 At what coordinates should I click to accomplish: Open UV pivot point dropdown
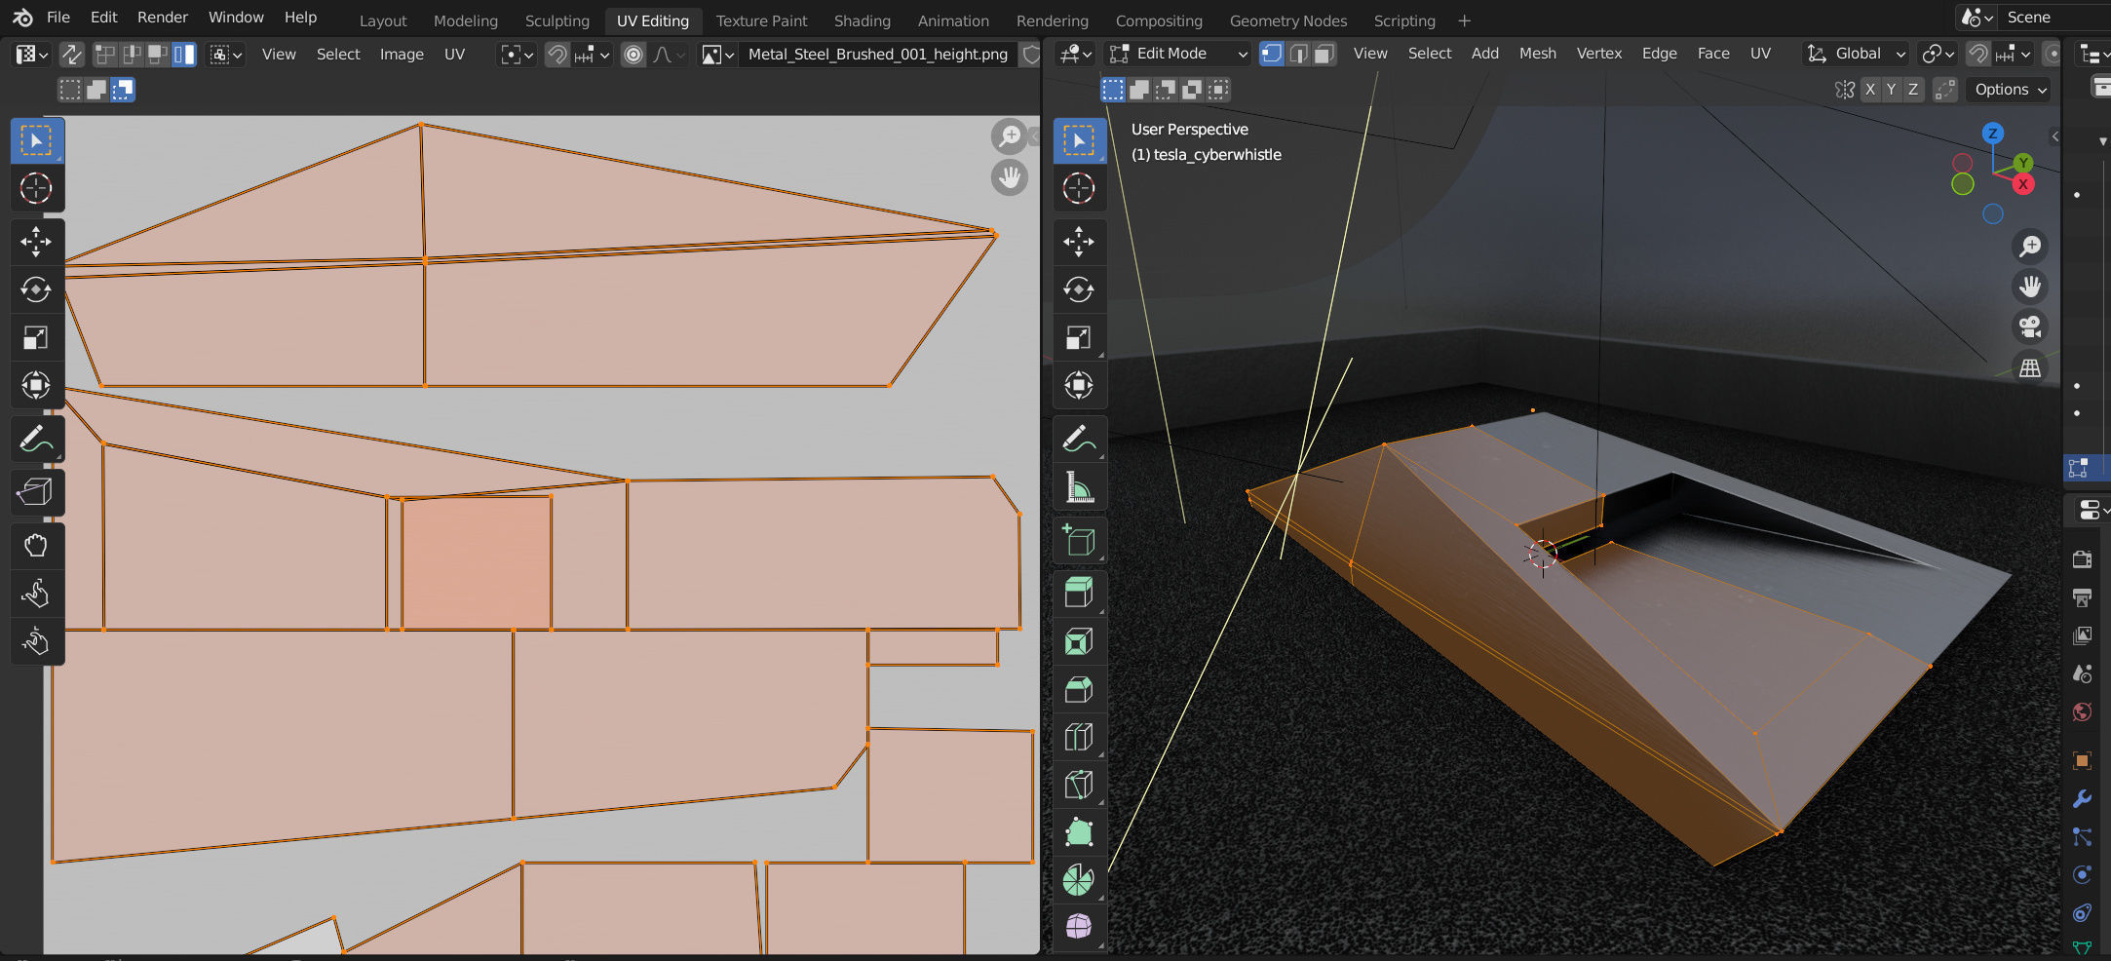(x=517, y=55)
